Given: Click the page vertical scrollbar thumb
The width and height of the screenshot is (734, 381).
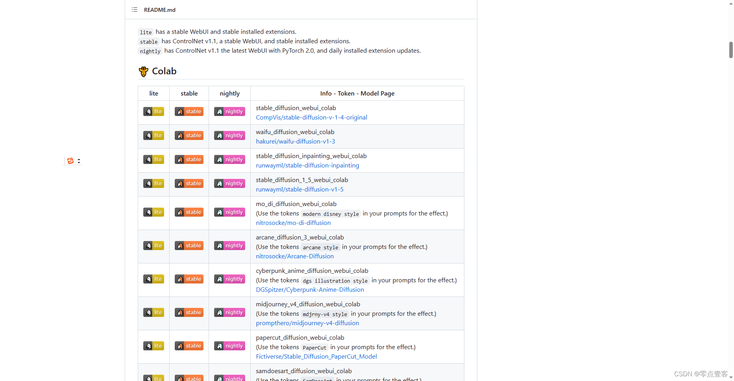Looking at the screenshot, I should (x=731, y=50).
